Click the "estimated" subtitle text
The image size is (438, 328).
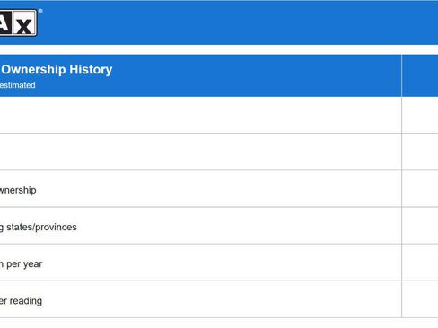(x=18, y=85)
